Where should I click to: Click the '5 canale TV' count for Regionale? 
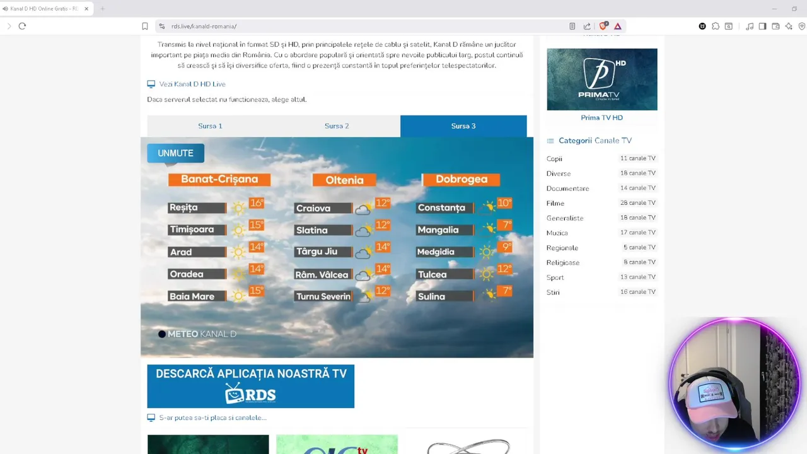point(639,247)
